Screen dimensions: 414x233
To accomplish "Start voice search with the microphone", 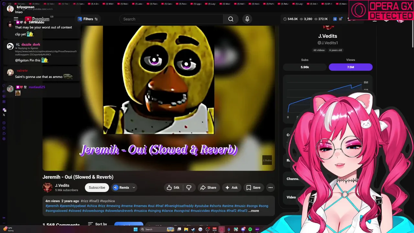I will pos(247,19).
